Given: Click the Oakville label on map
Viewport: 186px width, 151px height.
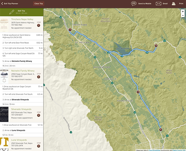Looking at the screenshot, I should 110,79.
